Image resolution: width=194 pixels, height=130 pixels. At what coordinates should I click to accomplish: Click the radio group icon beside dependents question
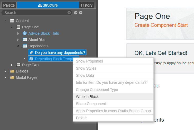(31, 53)
